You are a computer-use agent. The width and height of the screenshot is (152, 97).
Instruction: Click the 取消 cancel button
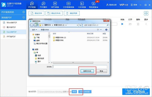tap(101, 71)
